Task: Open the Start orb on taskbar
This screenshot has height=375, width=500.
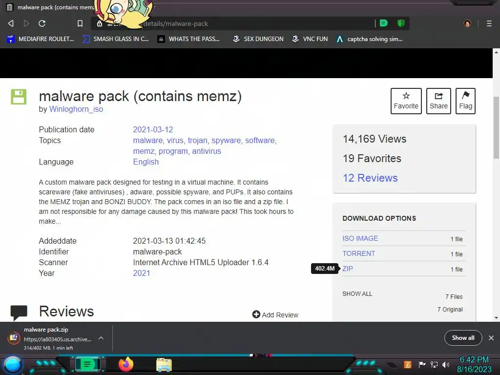Action: [12, 364]
